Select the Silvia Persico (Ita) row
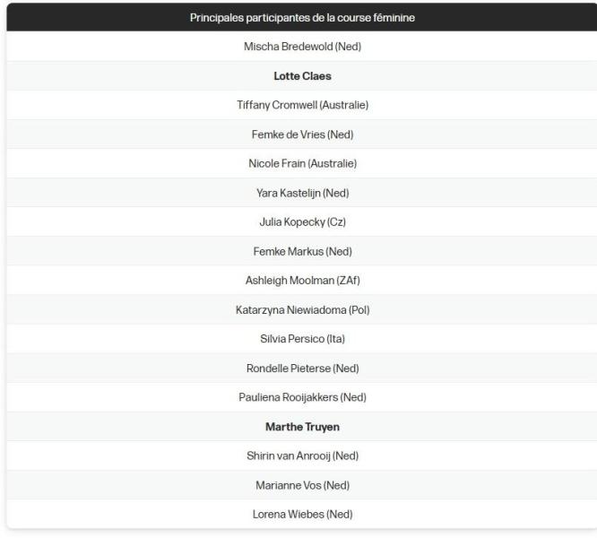 pos(302,339)
